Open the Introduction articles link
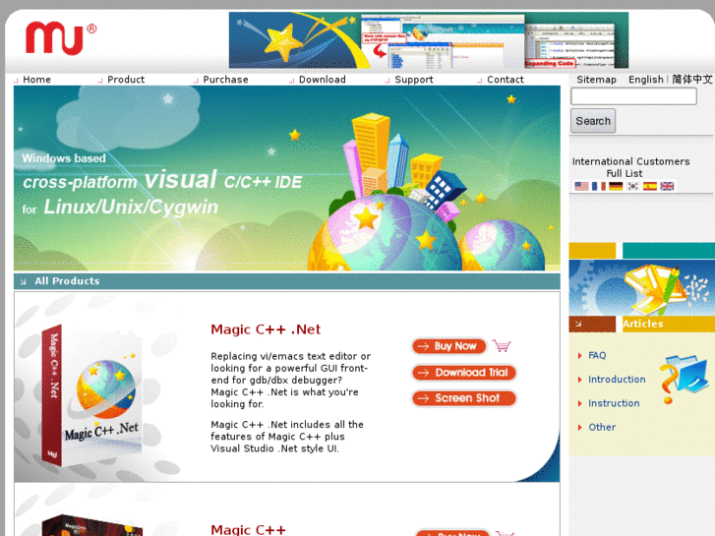 pyautogui.click(x=617, y=379)
